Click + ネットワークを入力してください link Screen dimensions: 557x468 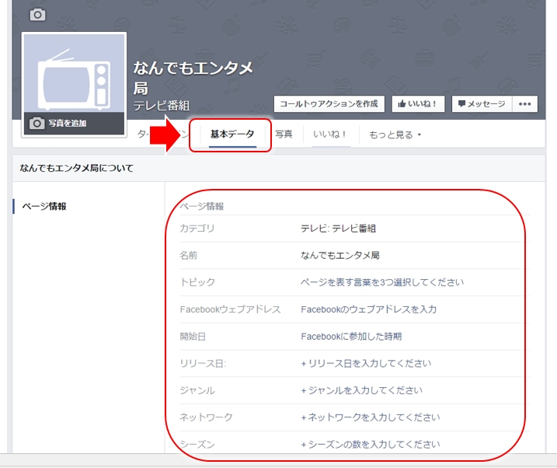coord(370,417)
